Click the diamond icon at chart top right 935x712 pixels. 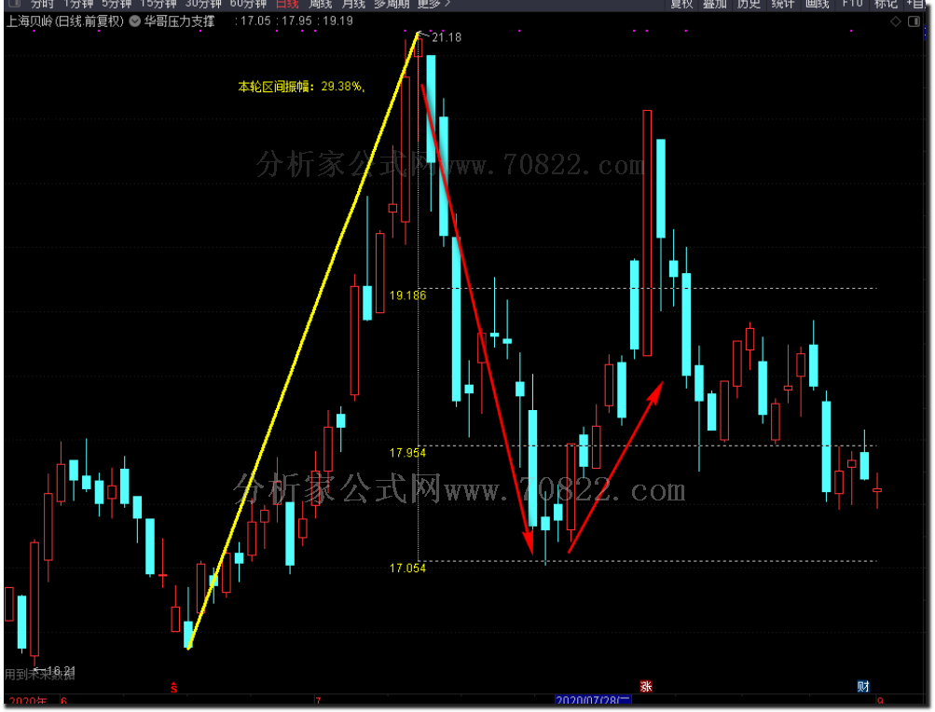click(896, 21)
